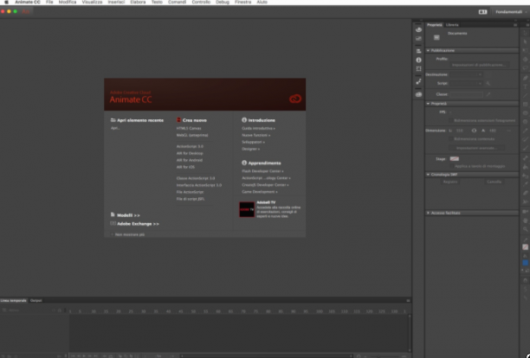Select the Pen tool
This screenshot has width=530, height=358.
coord(525,78)
